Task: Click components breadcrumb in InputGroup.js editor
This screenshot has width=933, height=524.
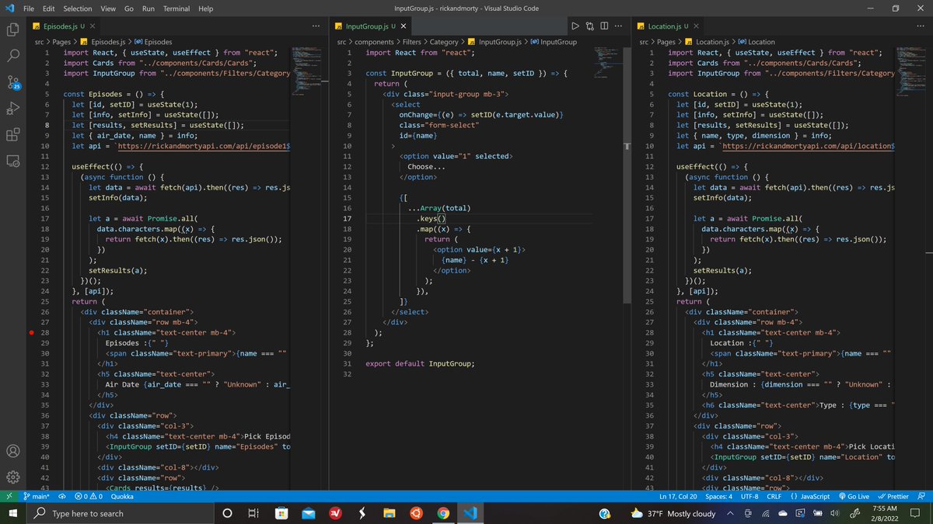Action: point(374,42)
